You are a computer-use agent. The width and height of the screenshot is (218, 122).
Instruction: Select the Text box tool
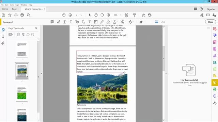96,22
